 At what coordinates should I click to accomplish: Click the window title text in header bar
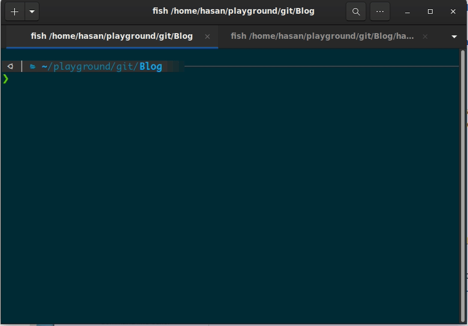233,11
